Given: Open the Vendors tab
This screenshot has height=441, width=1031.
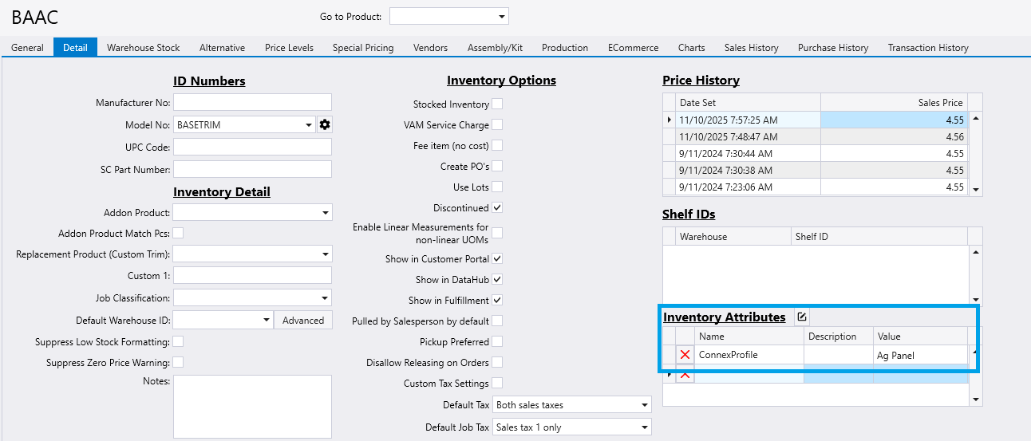Looking at the screenshot, I should (430, 48).
